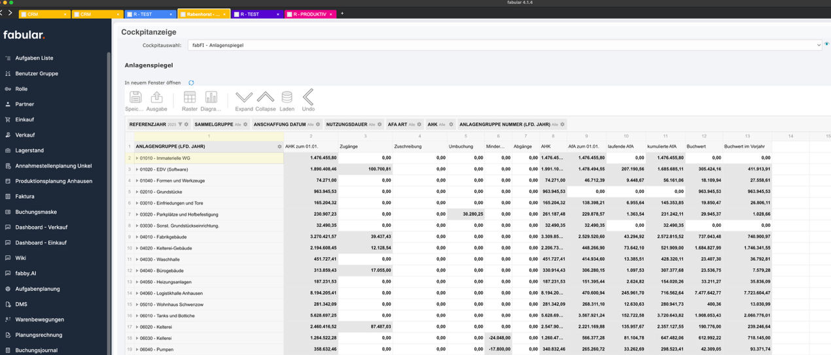
Task: Open the Diagramm chart view
Action: click(x=211, y=98)
